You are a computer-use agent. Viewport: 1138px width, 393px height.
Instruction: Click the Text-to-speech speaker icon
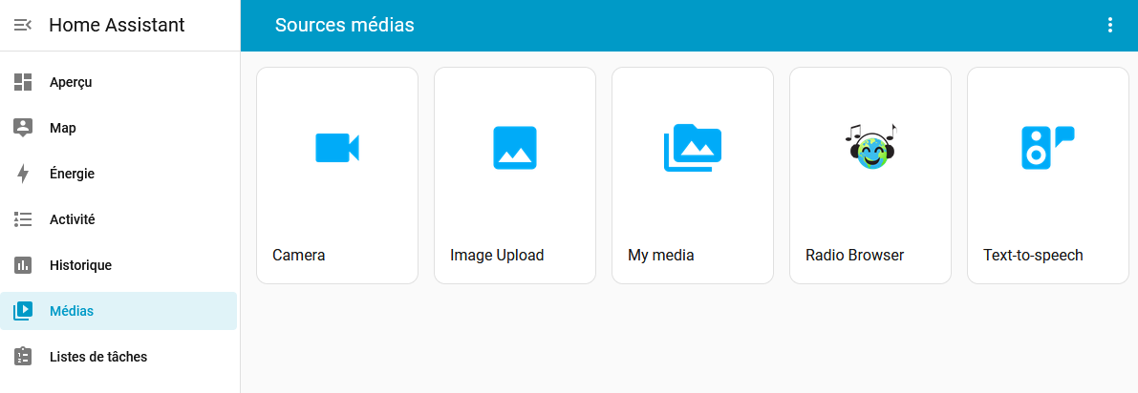click(x=1047, y=148)
